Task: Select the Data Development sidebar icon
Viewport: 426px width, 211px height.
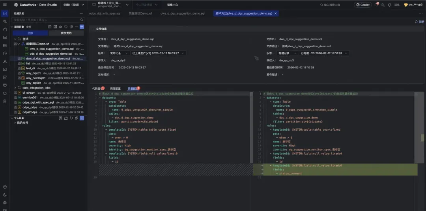Action: pyautogui.click(x=5, y=13)
